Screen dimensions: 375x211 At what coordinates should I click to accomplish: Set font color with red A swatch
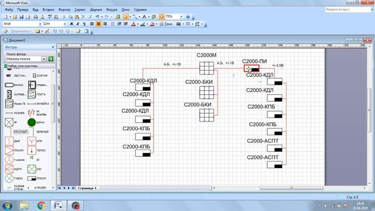(134, 24)
